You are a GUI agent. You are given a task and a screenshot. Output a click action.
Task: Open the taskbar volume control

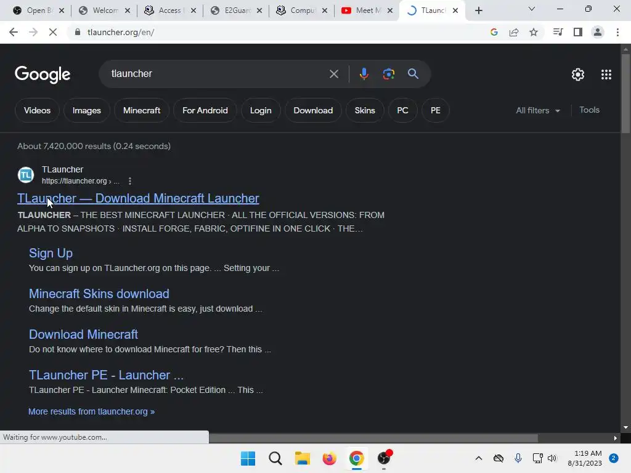tap(552, 458)
